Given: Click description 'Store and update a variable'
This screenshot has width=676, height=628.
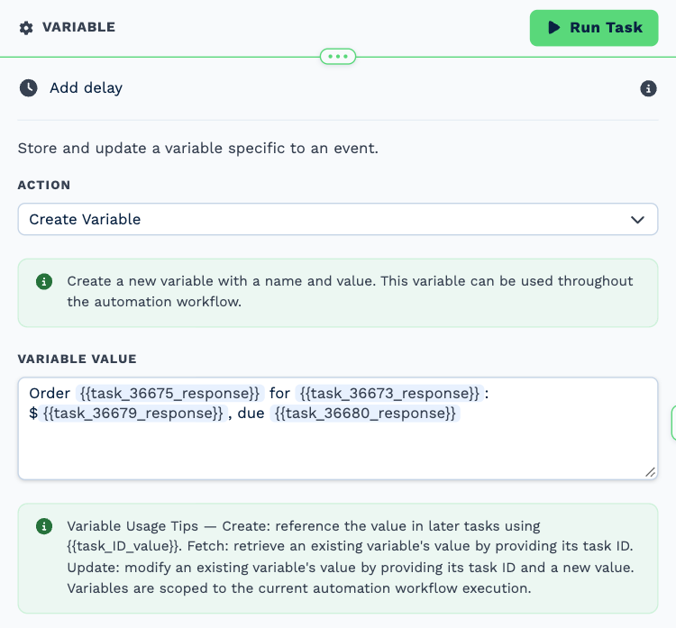Looking at the screenshot, I should tap(198, 149).
